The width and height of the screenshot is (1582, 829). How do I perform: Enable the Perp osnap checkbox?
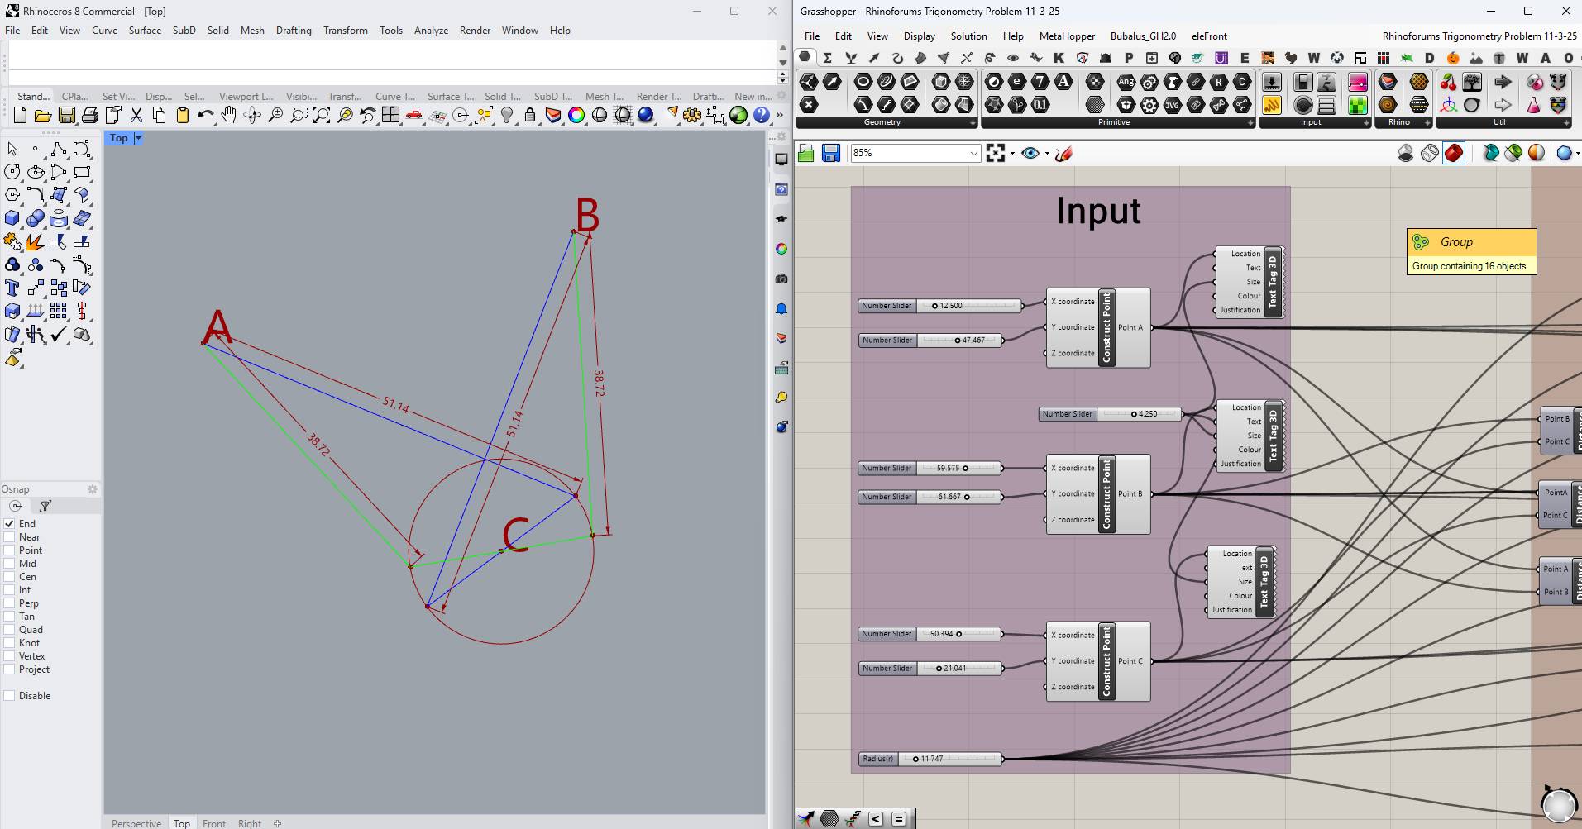pos(10,603)
